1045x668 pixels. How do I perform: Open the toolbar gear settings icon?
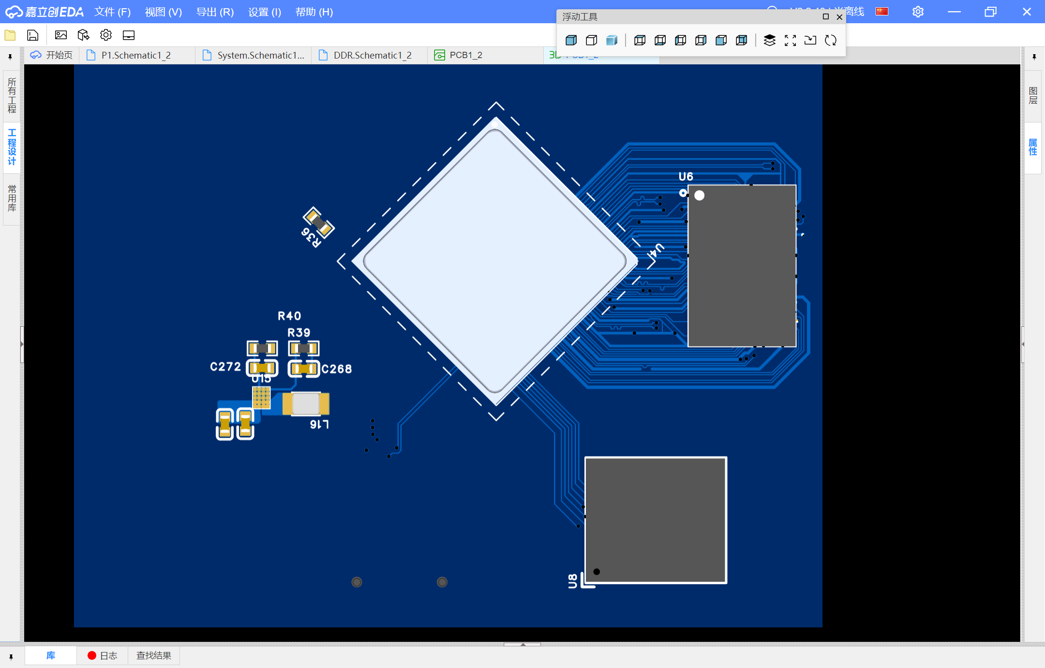point(106,35)
